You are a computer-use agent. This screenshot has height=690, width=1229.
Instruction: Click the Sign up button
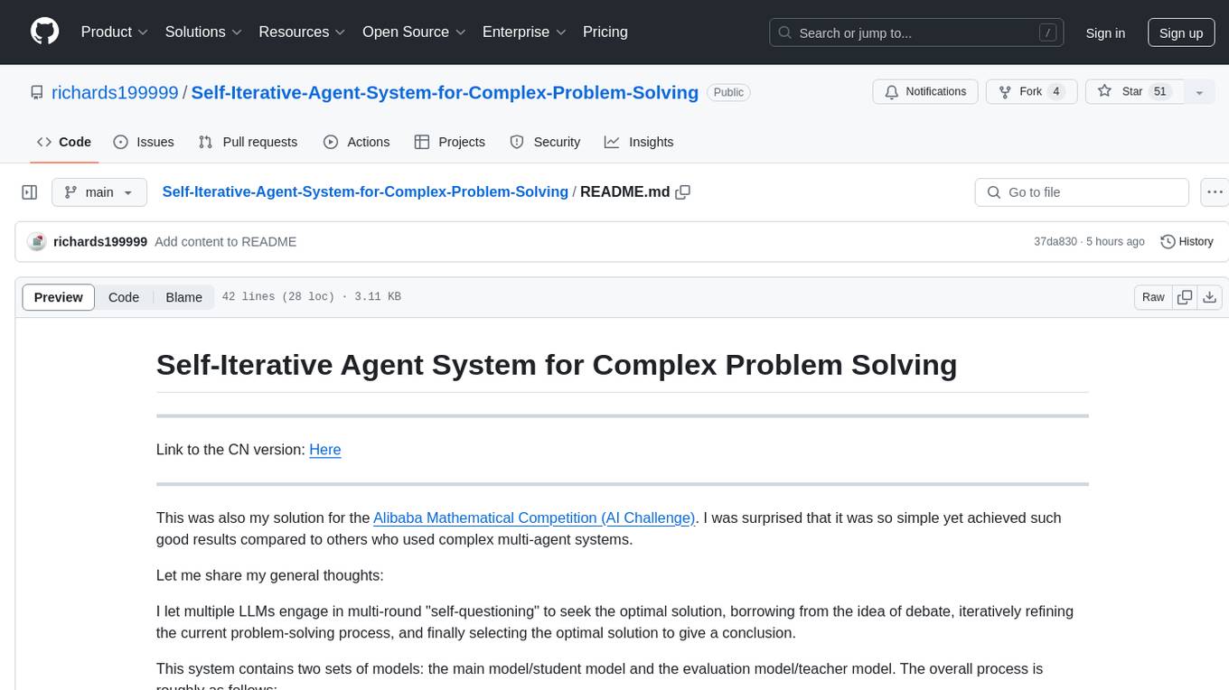[1181, 33]
